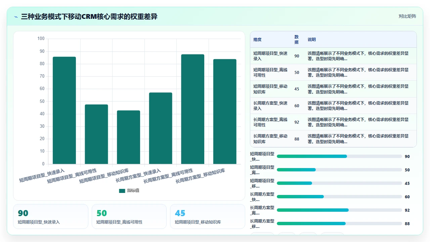Image resolution: width=430 pixels, height=242 pixels.
Task: Click the 对比矩阵 tag in the header
Action: point(407,16)
